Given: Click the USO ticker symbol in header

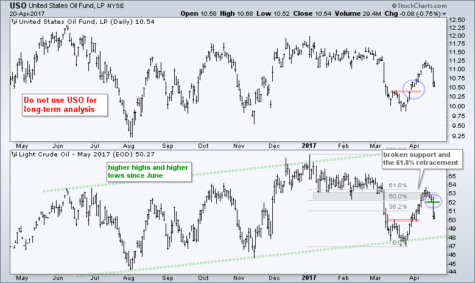Looking at the screenshot, I should point(18,5).
